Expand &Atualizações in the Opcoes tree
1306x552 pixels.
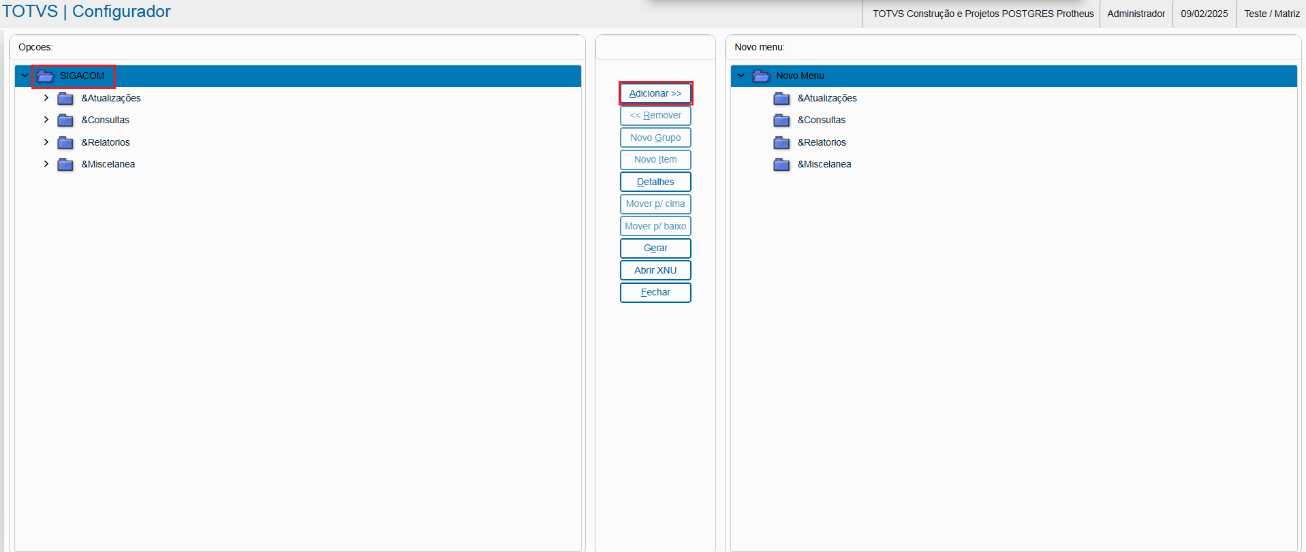point(46,98)
